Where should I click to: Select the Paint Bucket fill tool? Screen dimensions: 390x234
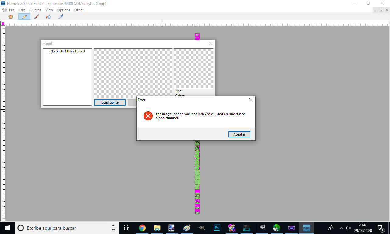(49, 17)
